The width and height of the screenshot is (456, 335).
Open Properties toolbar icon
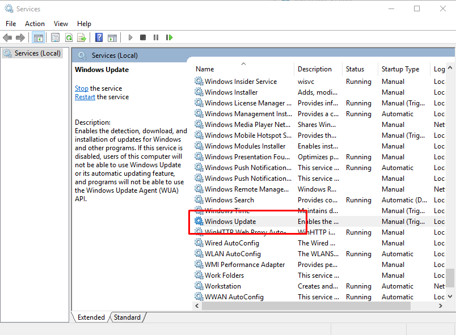(x=55, y=37)
